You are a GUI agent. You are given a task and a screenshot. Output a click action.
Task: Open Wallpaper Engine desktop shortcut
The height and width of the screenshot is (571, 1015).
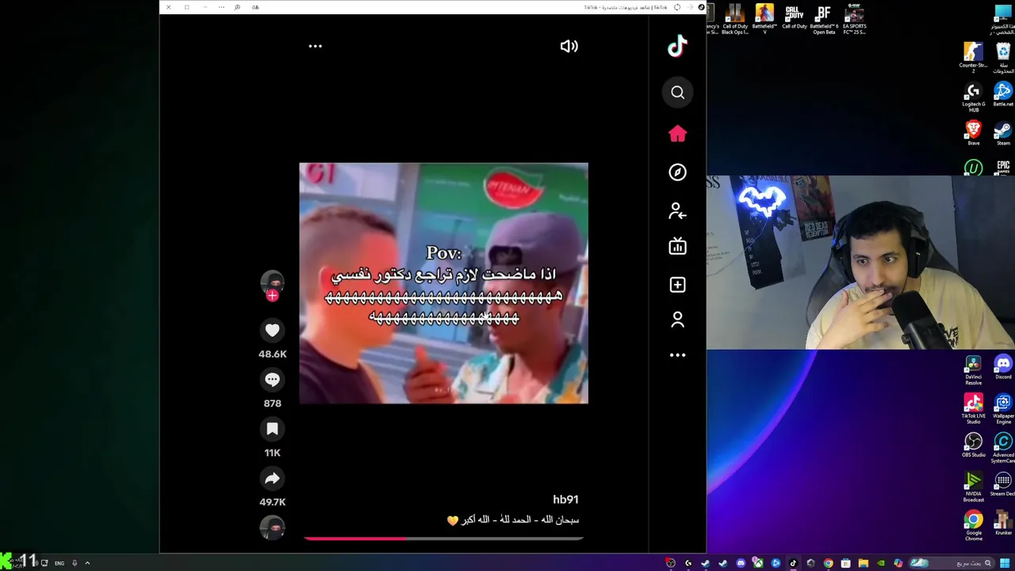pos(1003,408)
